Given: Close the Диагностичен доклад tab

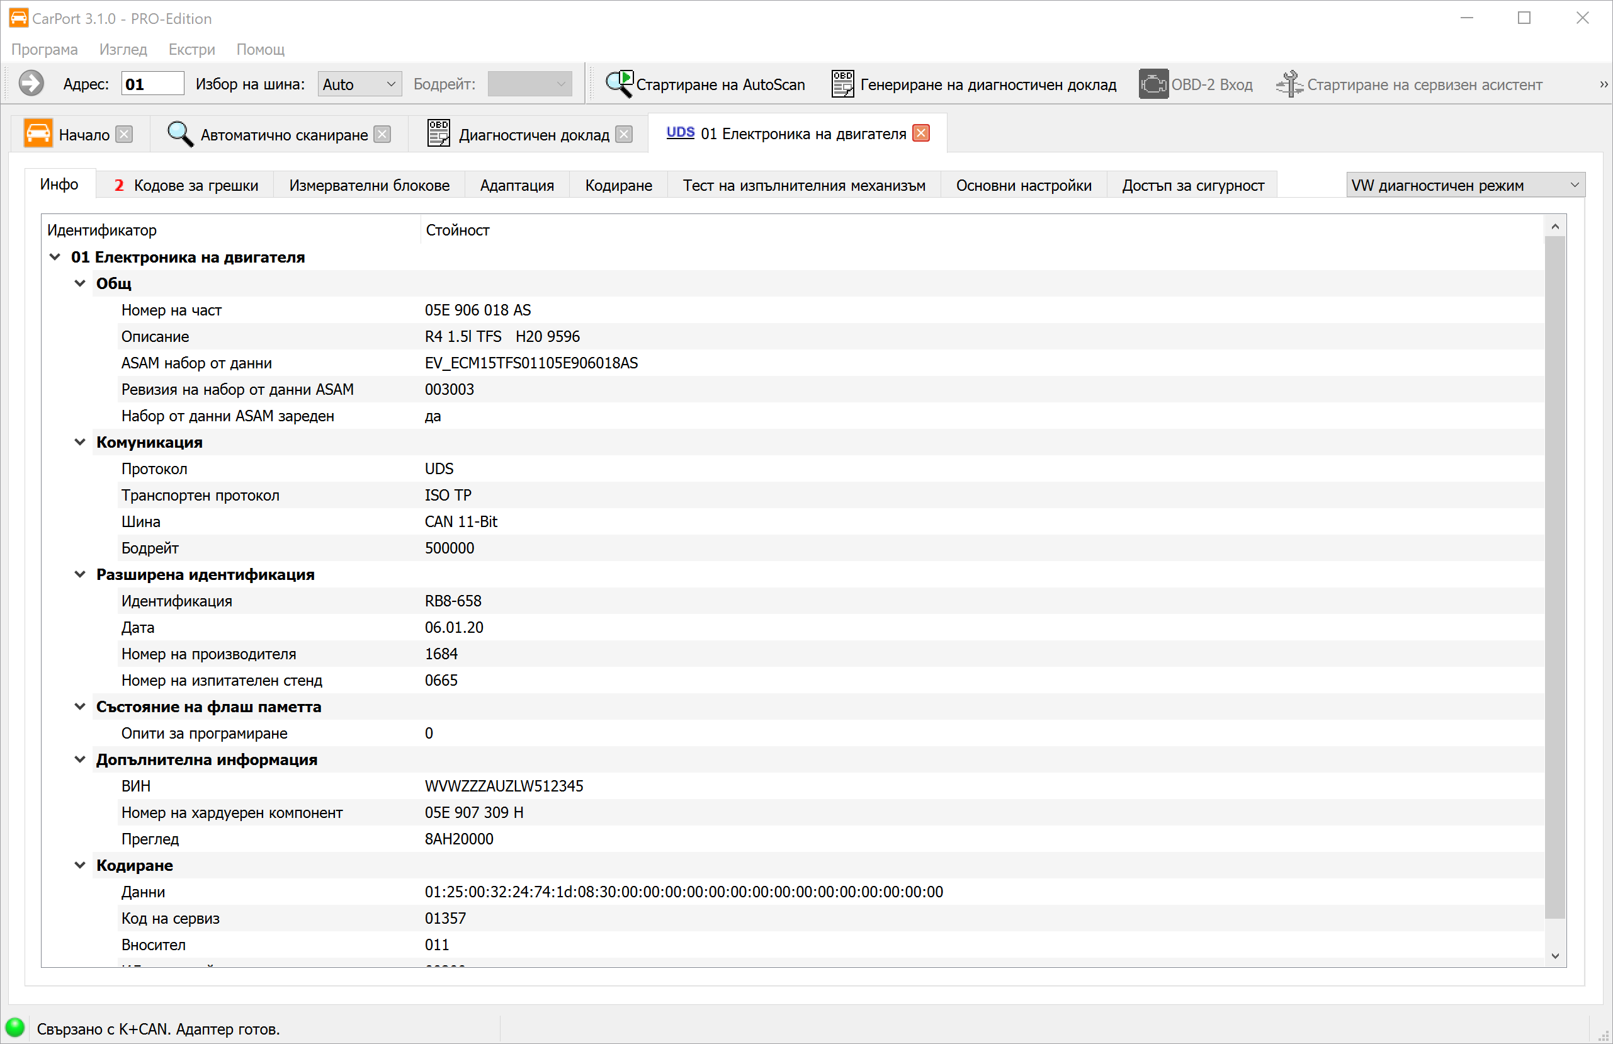Looking at the screenshot, I should coord(624,134).
